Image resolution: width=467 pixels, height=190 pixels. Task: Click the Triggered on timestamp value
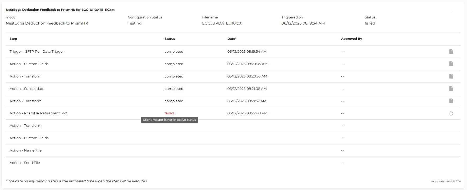(303, 23)
